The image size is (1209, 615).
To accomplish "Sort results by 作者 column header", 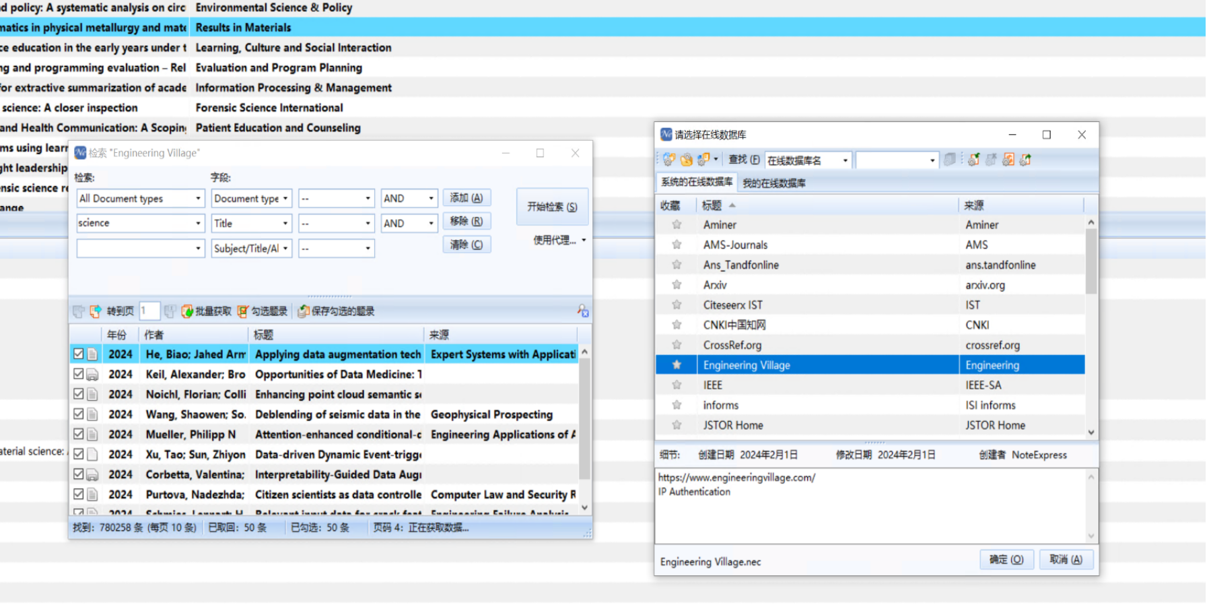I will (193, 335).
